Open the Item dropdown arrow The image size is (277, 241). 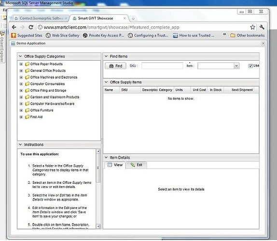click(x=236, y=66)
